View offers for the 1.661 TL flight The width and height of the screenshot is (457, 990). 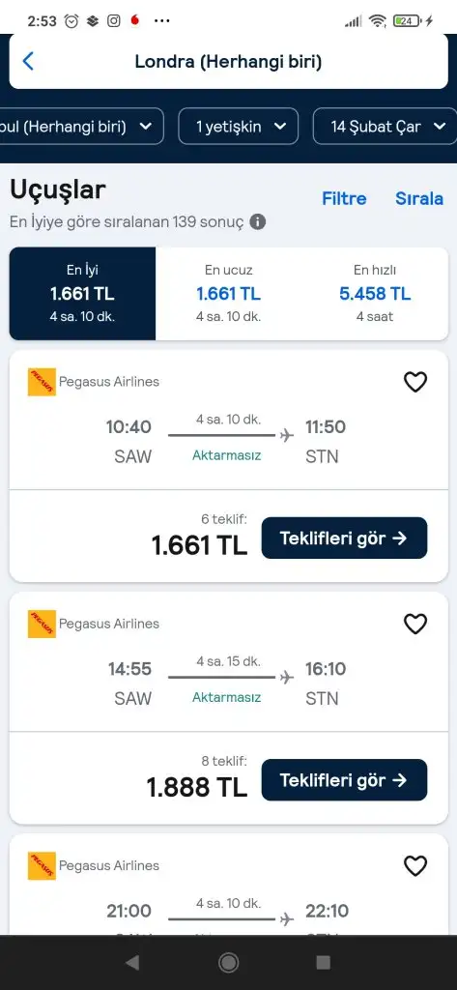(345, 538)
